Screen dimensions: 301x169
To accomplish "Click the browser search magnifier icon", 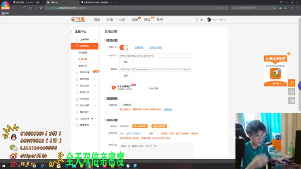I will click(x=275, y=8).
